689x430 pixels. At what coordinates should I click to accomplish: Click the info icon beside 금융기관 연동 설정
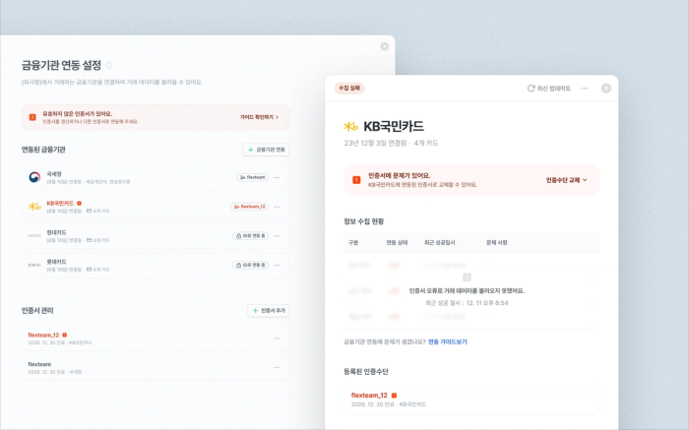[109, 66]
